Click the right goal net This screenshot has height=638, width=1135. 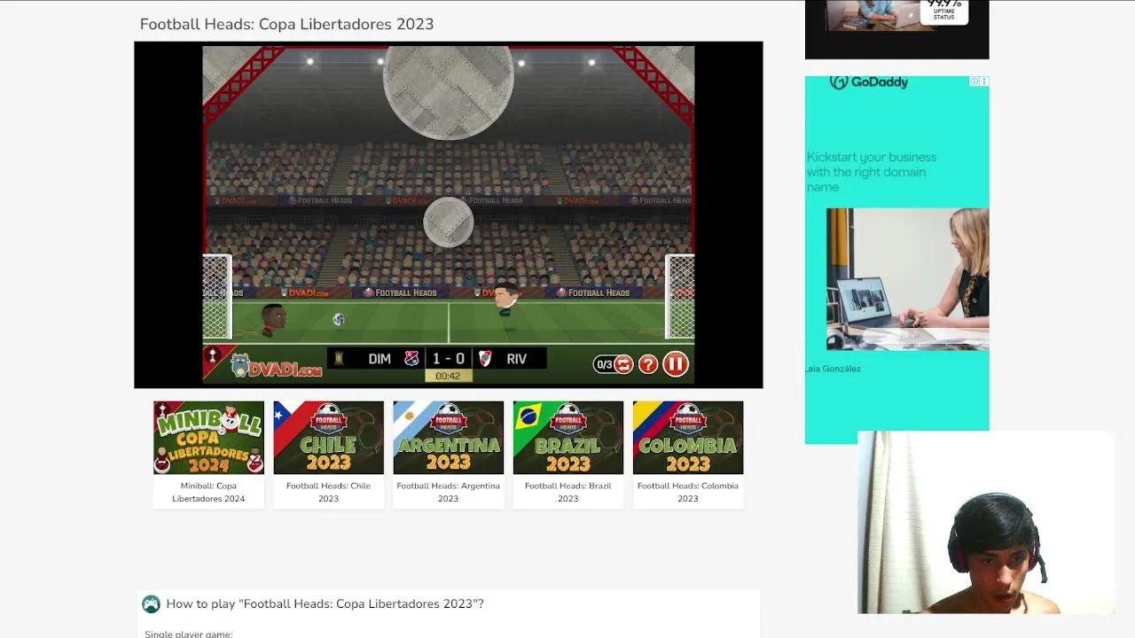click(x=680, y=297)
